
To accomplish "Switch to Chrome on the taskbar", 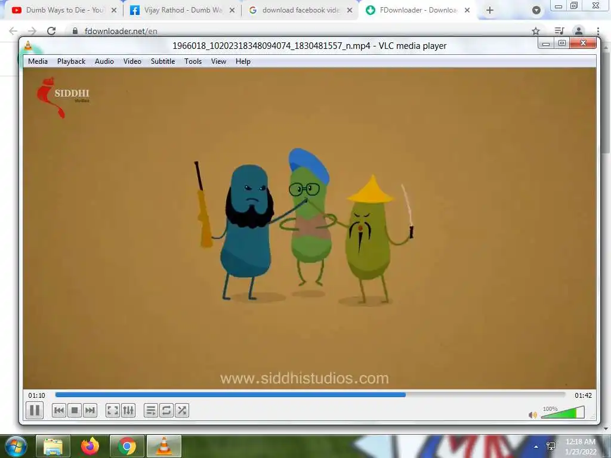I will coord(127,446).
